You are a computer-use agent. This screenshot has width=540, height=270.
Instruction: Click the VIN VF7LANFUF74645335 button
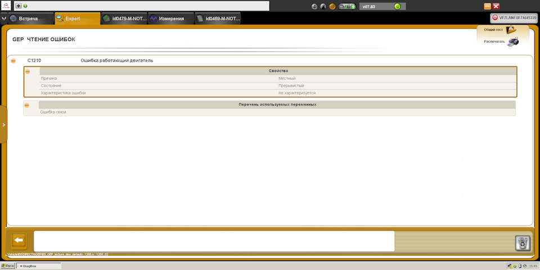514,17
